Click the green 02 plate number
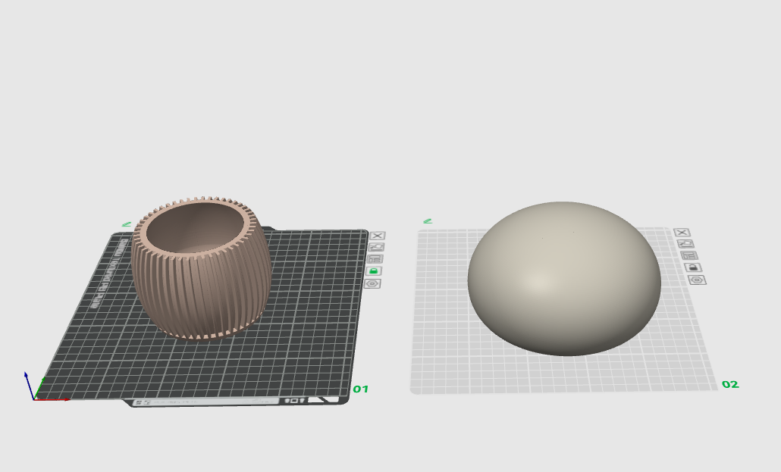The height and width of the screenshot is (472, 781). tap(729, 385)
